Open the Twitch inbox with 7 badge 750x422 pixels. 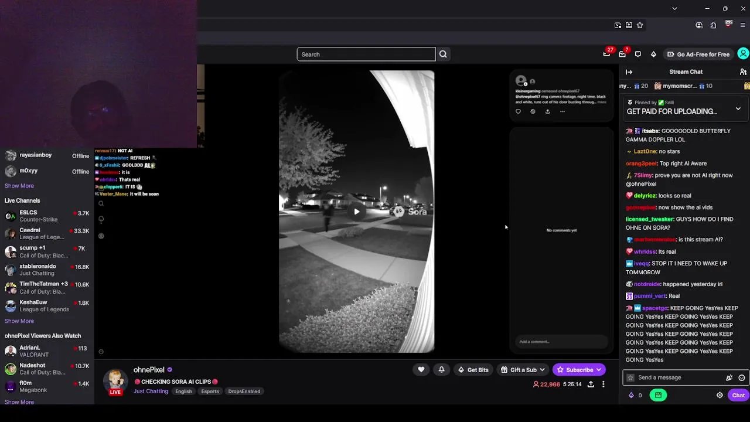click(622, 54)
